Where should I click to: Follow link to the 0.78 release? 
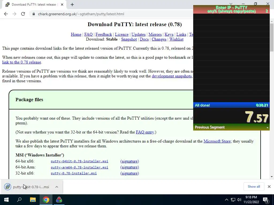point(22,62)
